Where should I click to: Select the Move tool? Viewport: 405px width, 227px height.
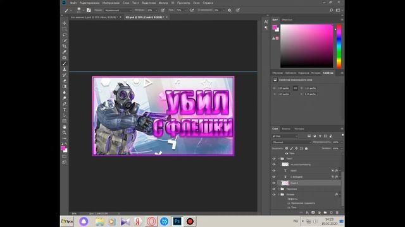(65, 23)
